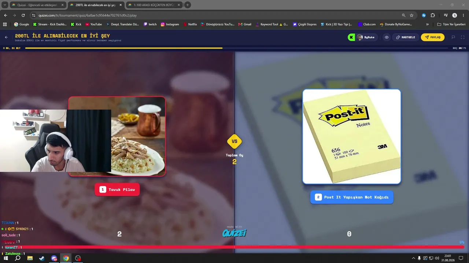469x263 pixels.
Task: Open the network status tray icon
Action: [x=431, y=258]
